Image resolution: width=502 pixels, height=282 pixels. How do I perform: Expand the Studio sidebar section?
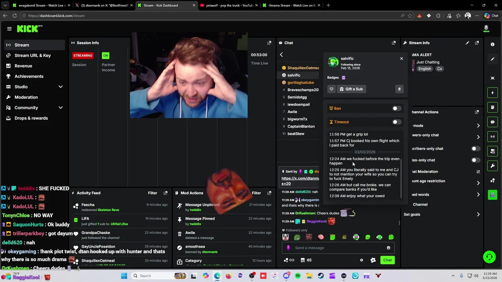point(60,87)
